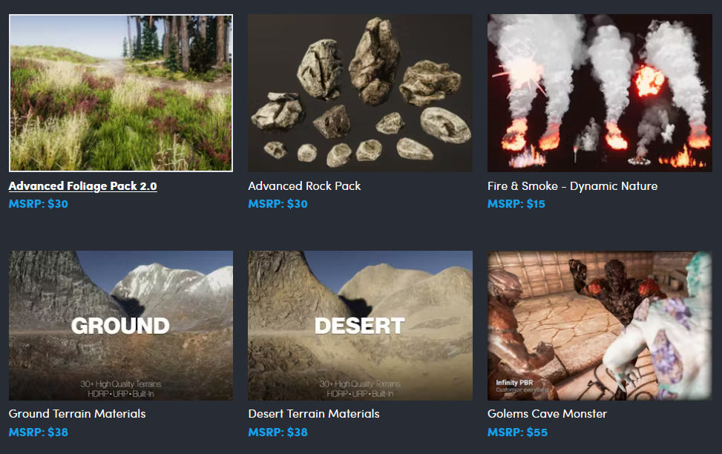Screen dimensions: 722x454
Task: View the Fire & Smoke explosion thumbnail
Action: point(600,93)
